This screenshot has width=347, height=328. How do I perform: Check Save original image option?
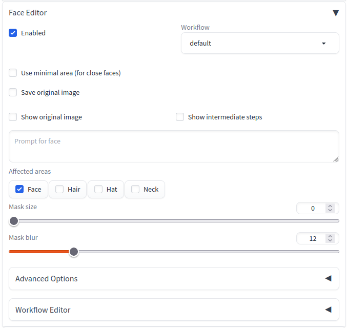13,92
